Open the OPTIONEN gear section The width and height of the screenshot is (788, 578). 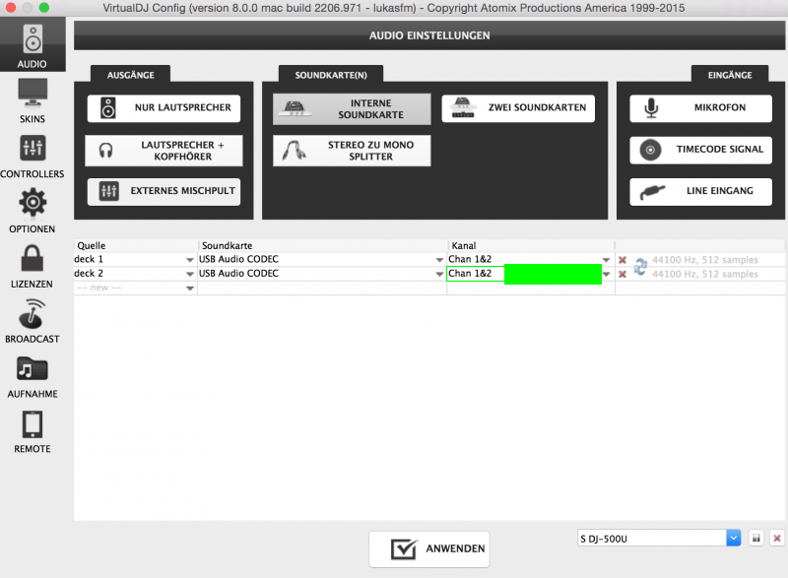click(x=33, y=211)
